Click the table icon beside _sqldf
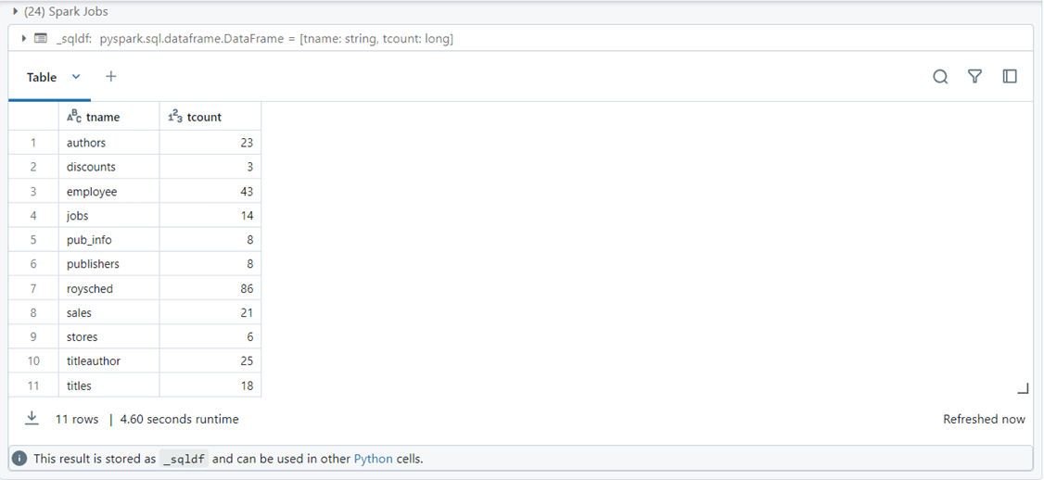This screenshot has height=480, width=1044. tap(40, 39)
